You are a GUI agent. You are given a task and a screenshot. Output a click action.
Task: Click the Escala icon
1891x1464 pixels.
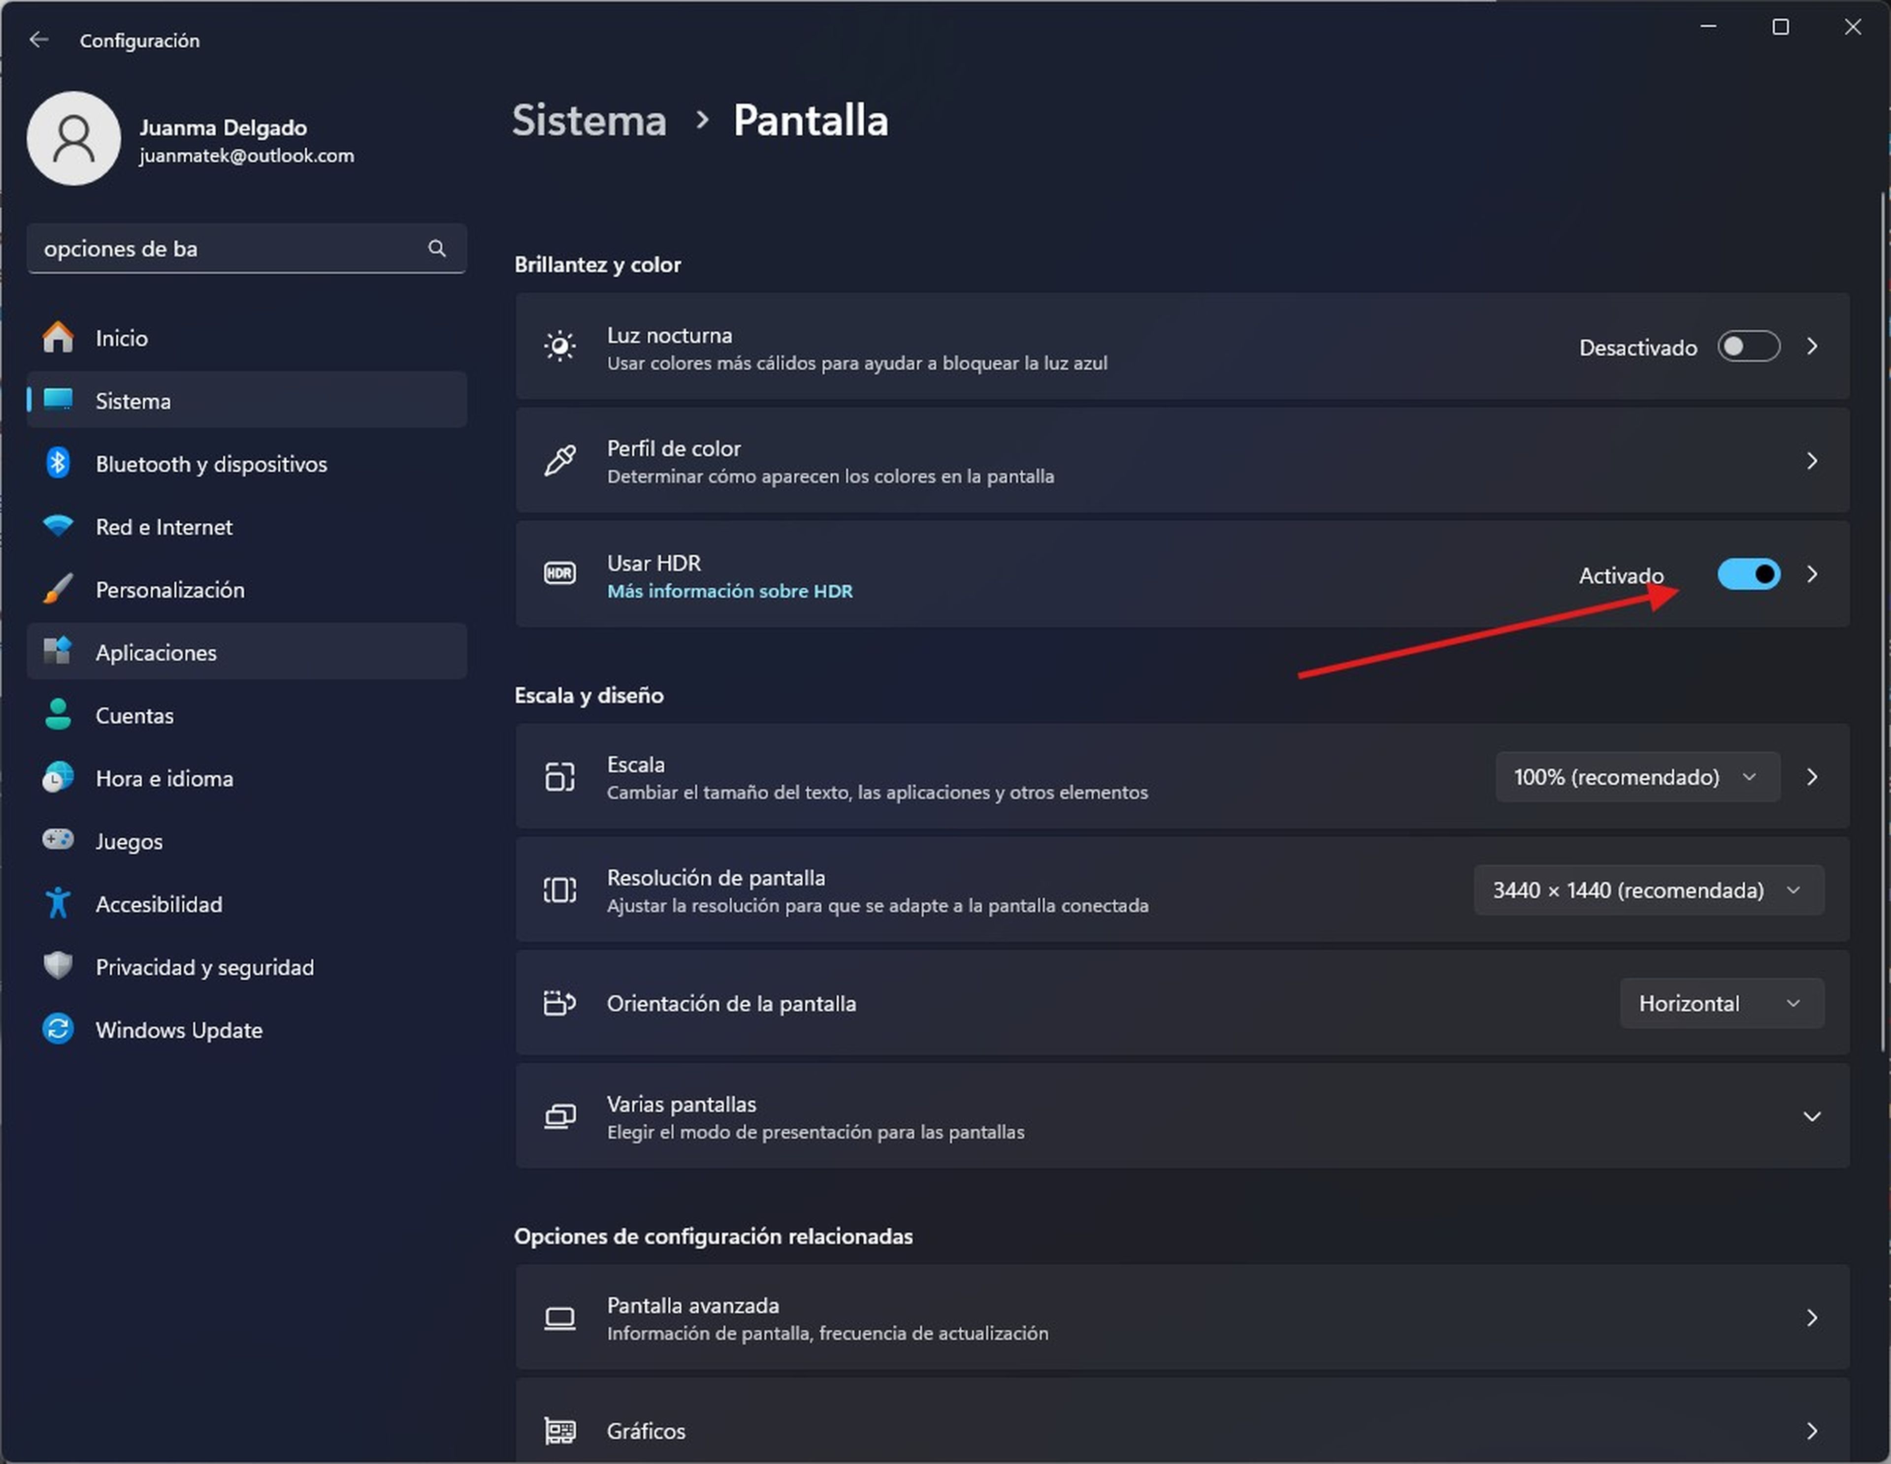tap(559, 777)
